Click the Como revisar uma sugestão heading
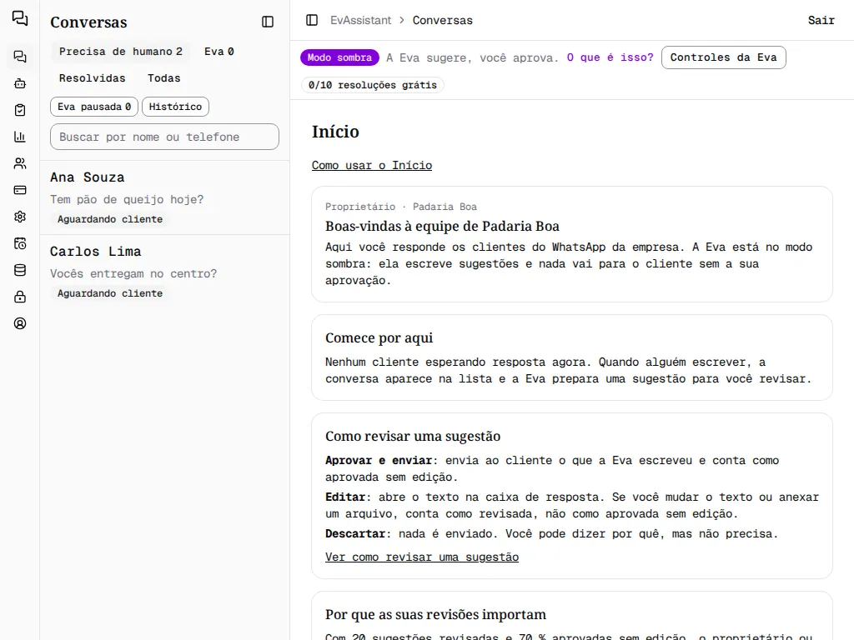Screen dimensions: 854x640 tap(413, 437)
